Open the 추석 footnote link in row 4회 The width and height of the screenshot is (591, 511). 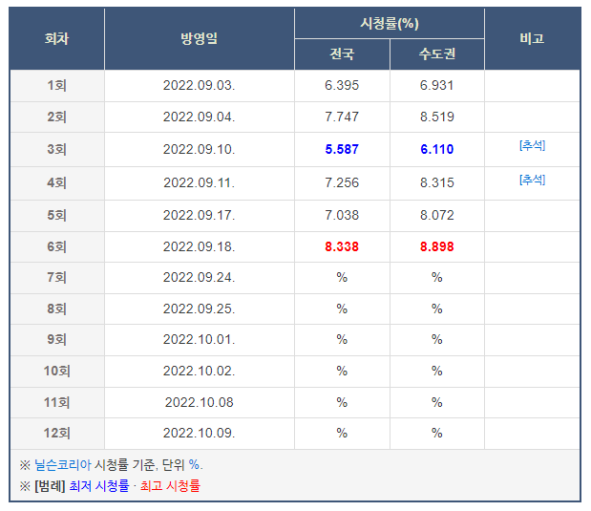[x=532, y=180]
